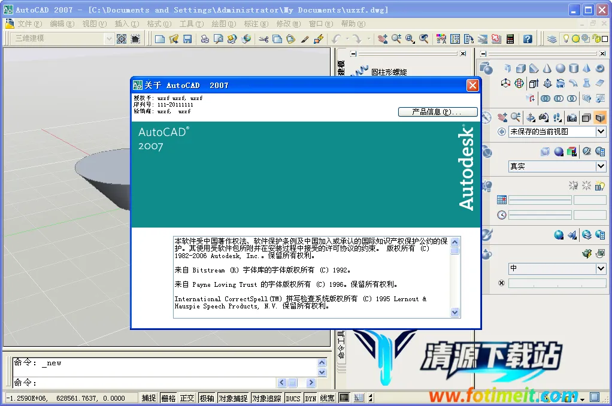The image size is (612, 406).
Task: Close the 关于 AutoCAD 2007 dialog
Action: tap(472, 85)
